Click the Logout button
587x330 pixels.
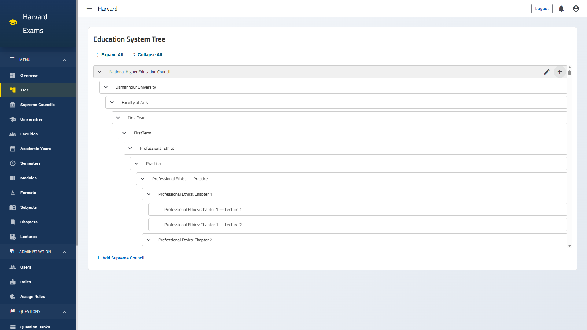point(542,9)
